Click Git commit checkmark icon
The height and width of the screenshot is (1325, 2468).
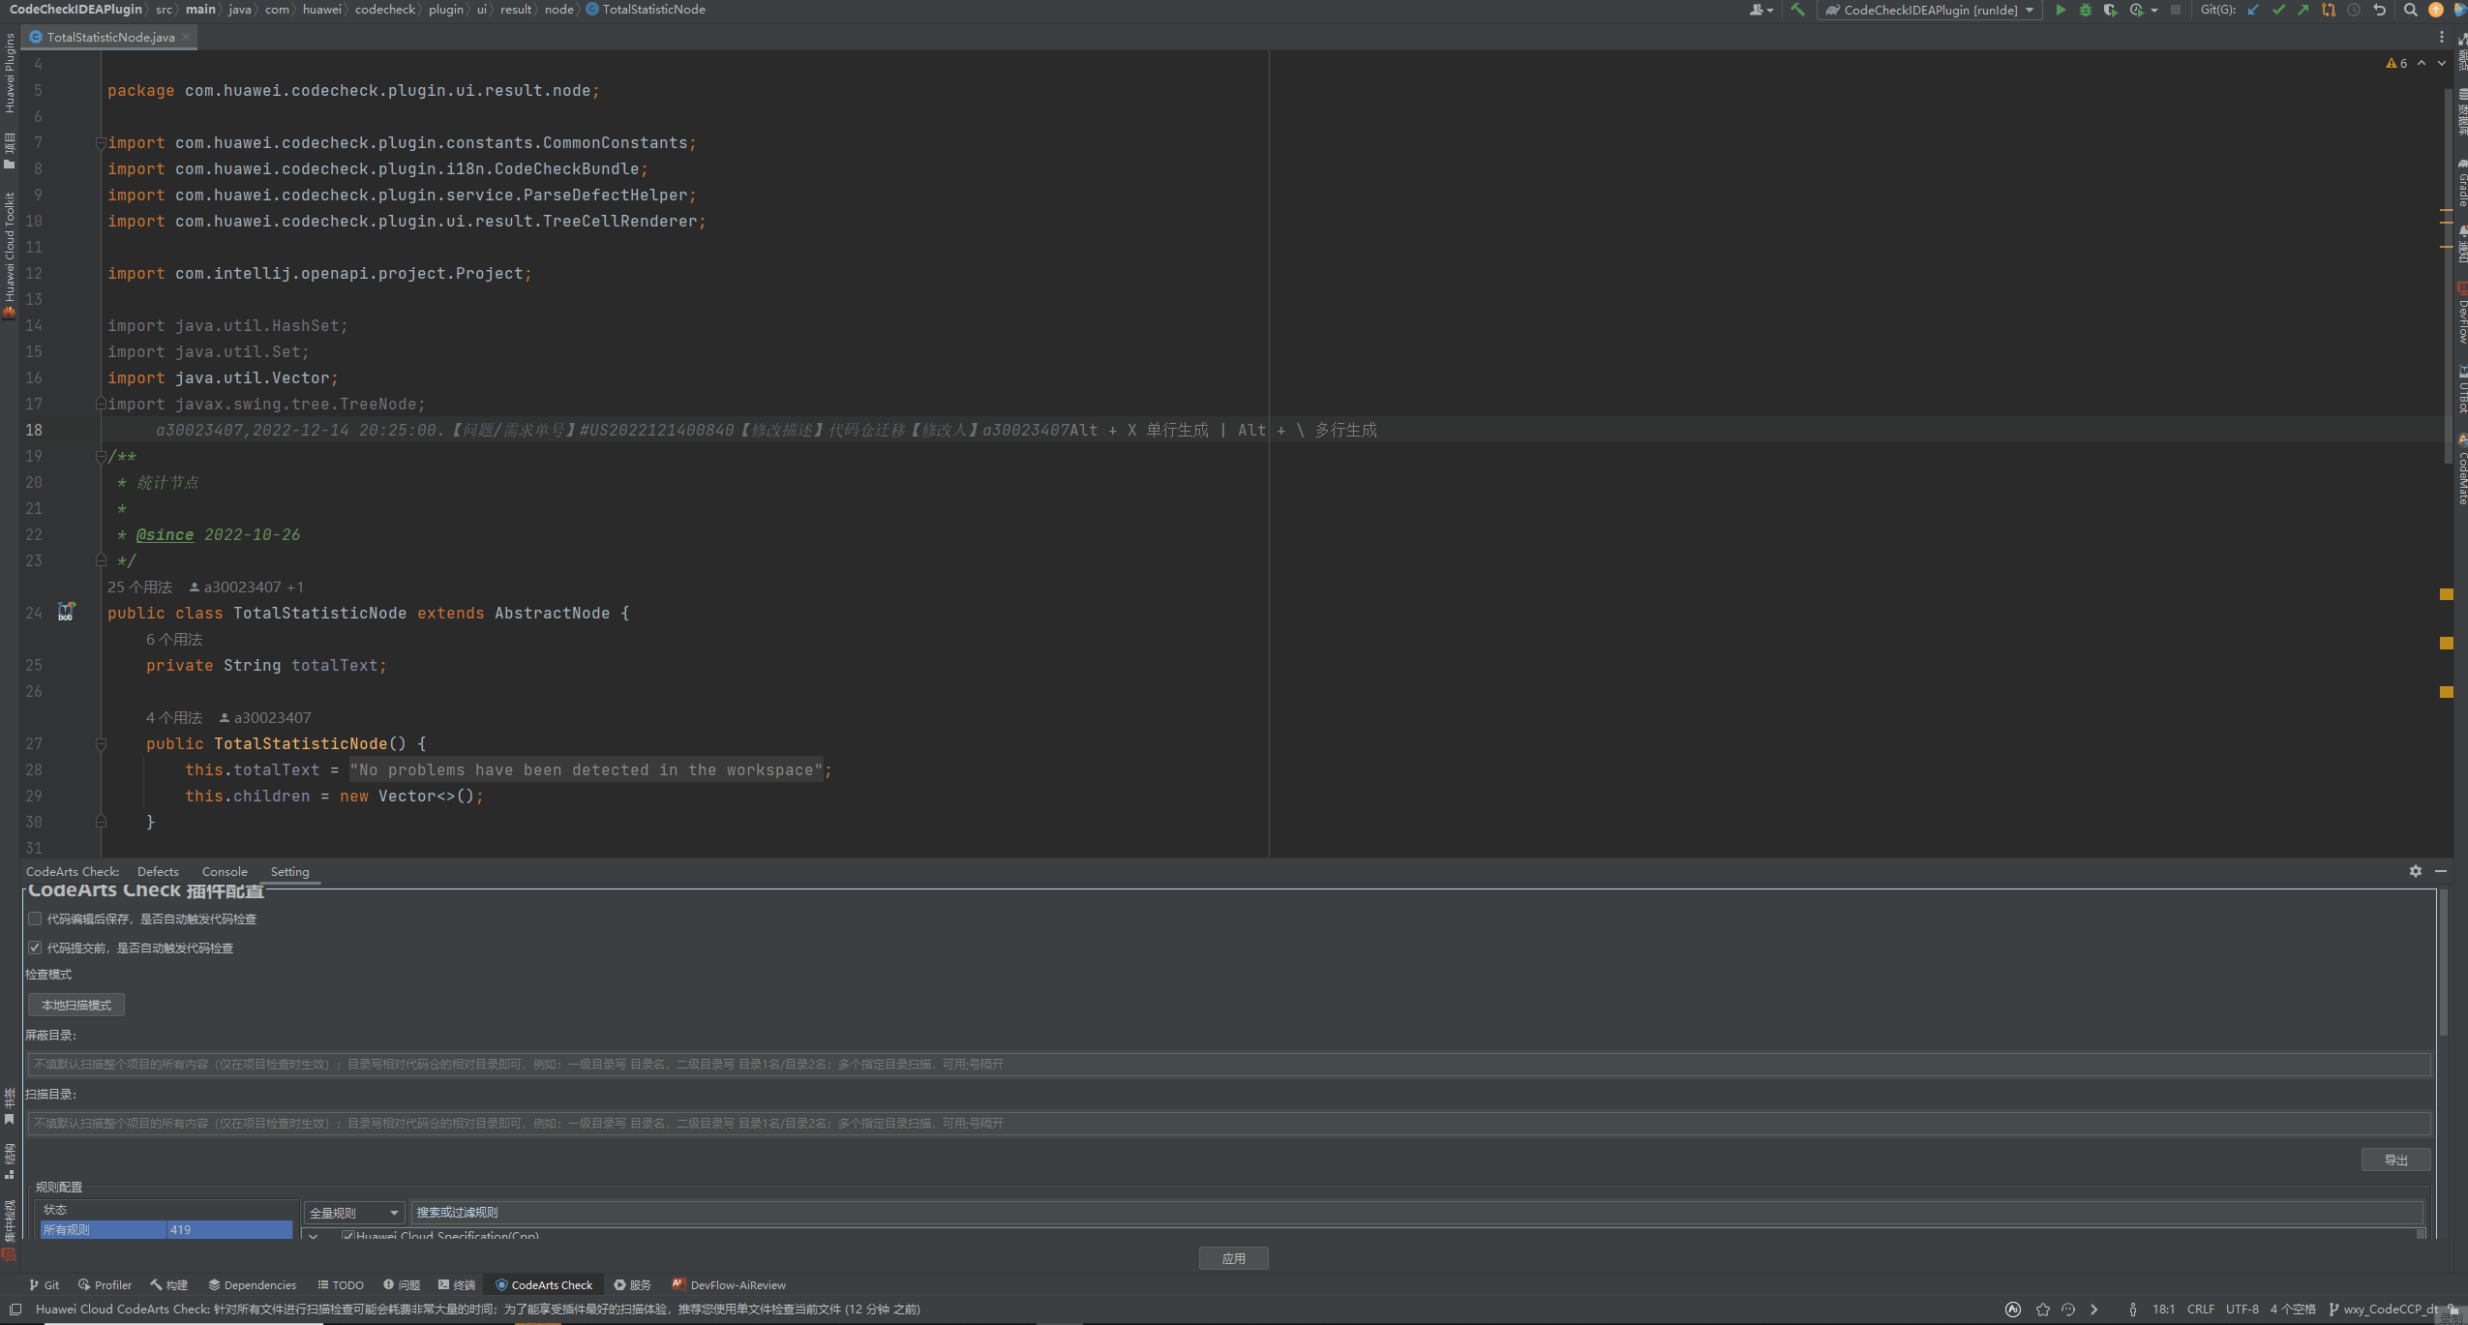coord(2278,10)
